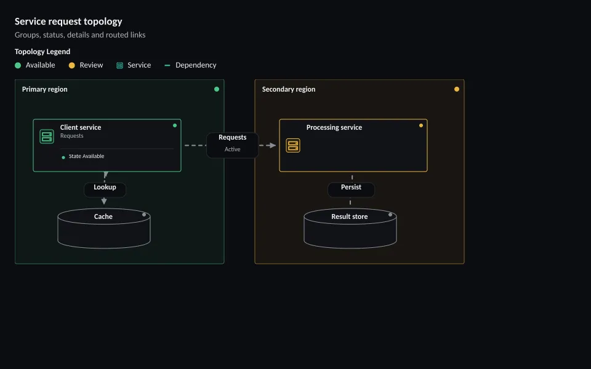
Task: Click the Active status under Requests link
Action: pos(233,149)
